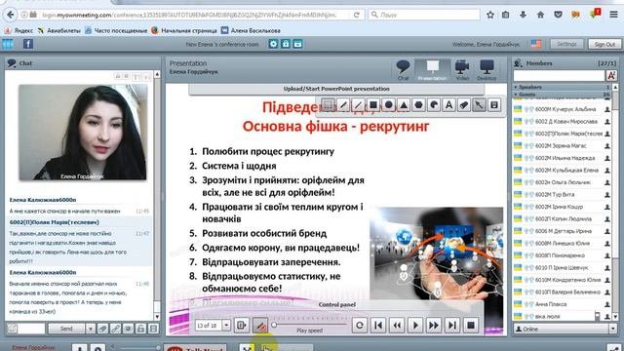Select the straight line drawing tool

(358, 105)
